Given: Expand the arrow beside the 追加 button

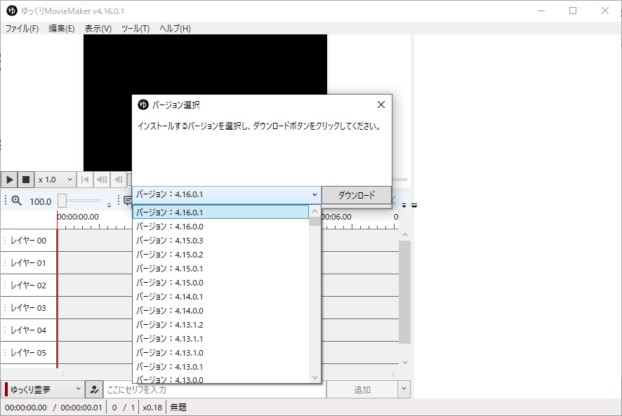Looking at the screenshot, I should click(404, 389).
